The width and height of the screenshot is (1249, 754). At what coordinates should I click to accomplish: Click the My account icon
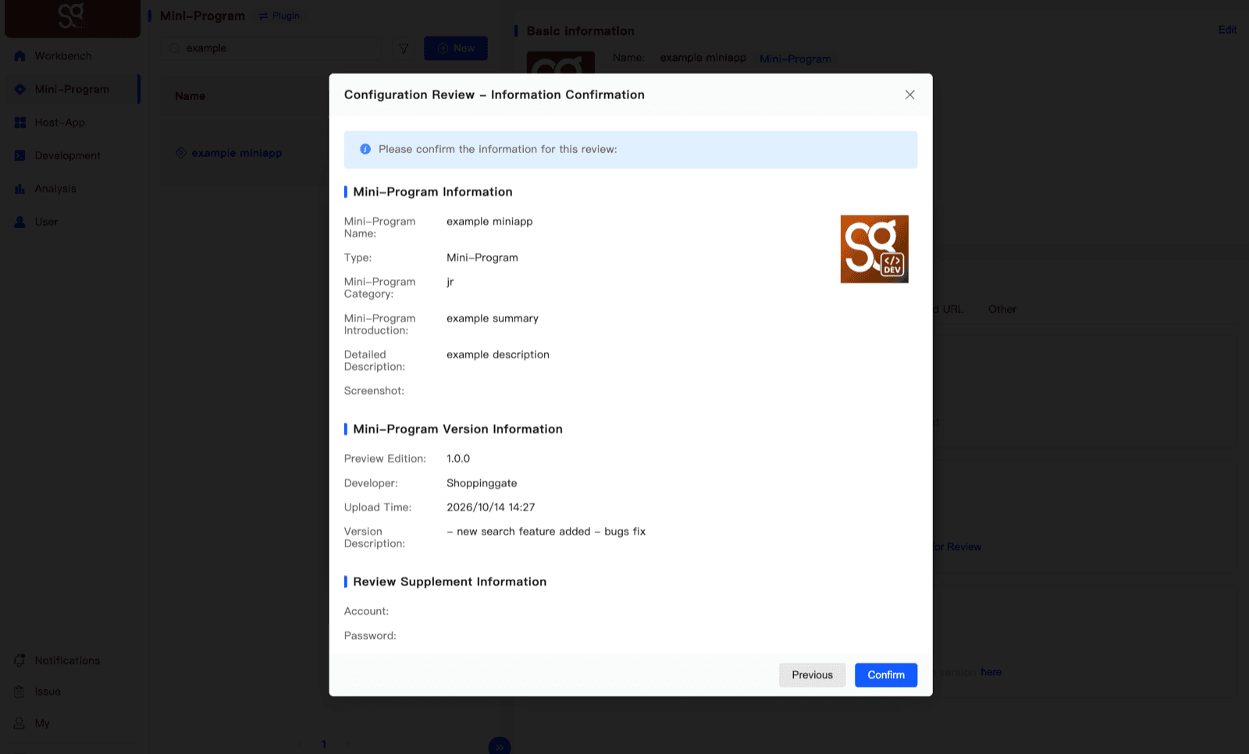(x=20, y=724)
